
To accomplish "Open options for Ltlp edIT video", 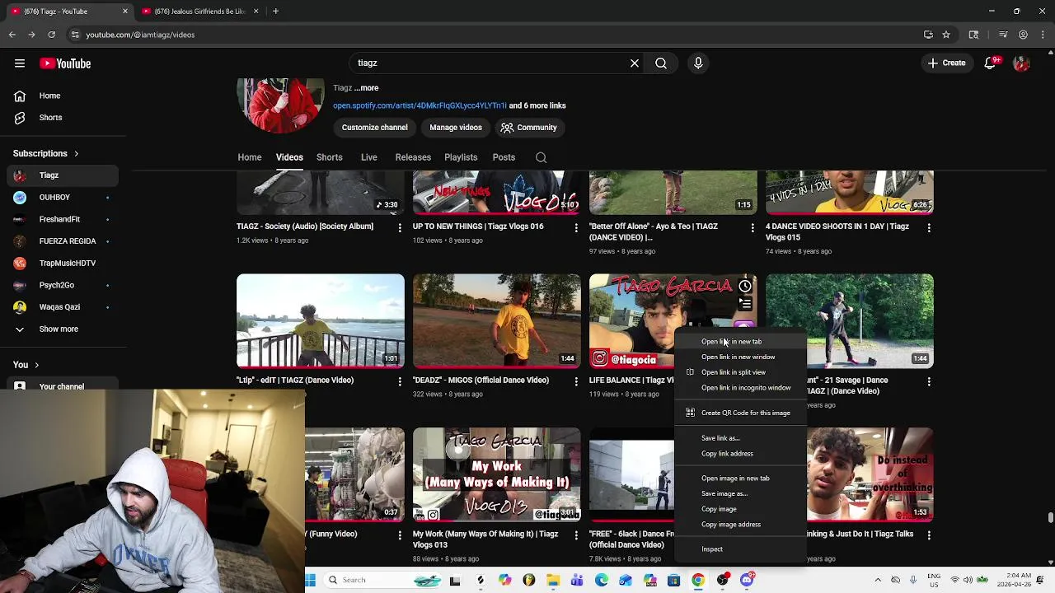I will pyautogui.click(x=400, y=381).
